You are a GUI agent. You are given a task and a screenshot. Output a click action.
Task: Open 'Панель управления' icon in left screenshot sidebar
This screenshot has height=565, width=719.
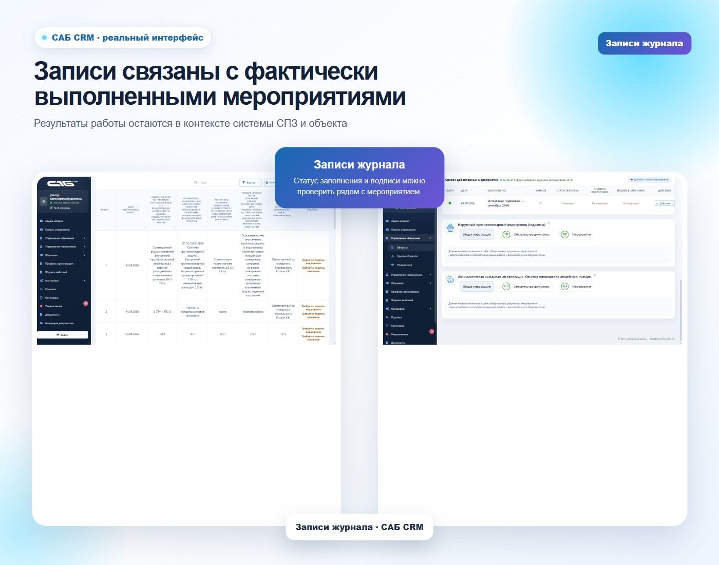pyautogui.click(x=42, y=230)
